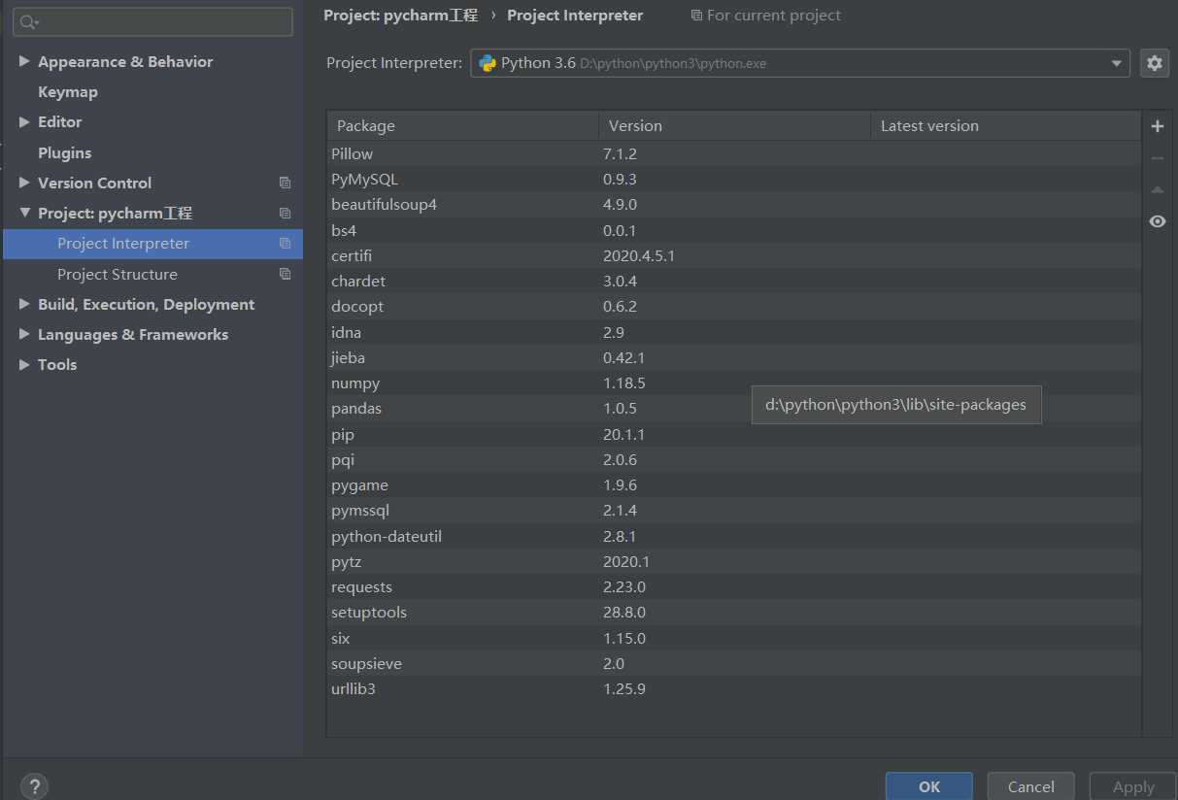Viewport: 1178px width, 800px height.
Task: Click the copy icon beside Version Control
Action: pyautogui.click(x=285, y=183)
